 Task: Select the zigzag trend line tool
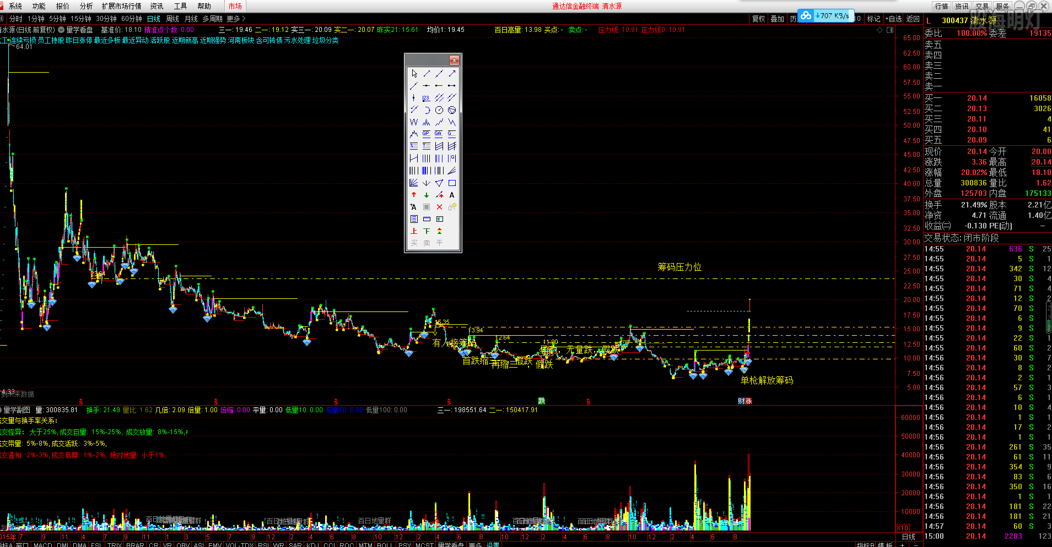(439, 122)
